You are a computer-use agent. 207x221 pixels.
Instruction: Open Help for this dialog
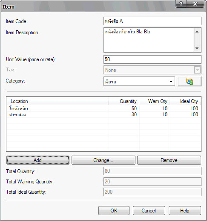tap(185, 210)
